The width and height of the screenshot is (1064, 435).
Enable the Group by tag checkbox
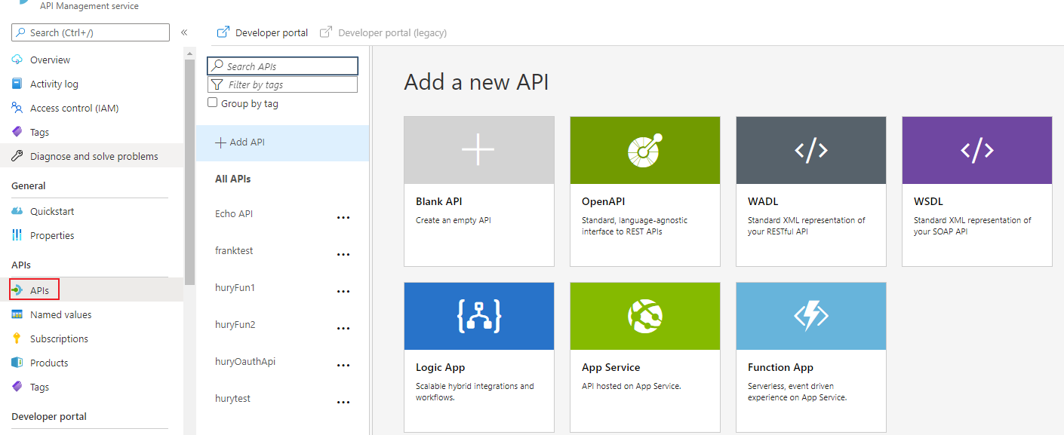coord(213,103)
